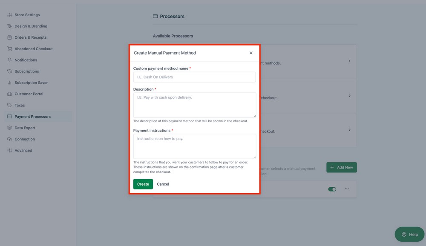The image size is (426, 246).
Task: Click the Create button in the dialog
Action: tap(143, 184)
